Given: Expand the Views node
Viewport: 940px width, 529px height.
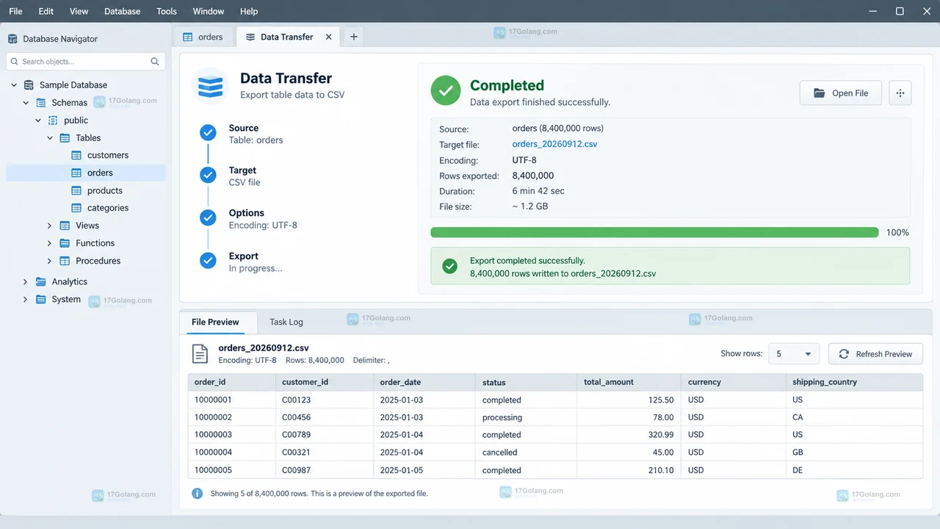Looking at the screenshot, I should [x=50, y=226].
